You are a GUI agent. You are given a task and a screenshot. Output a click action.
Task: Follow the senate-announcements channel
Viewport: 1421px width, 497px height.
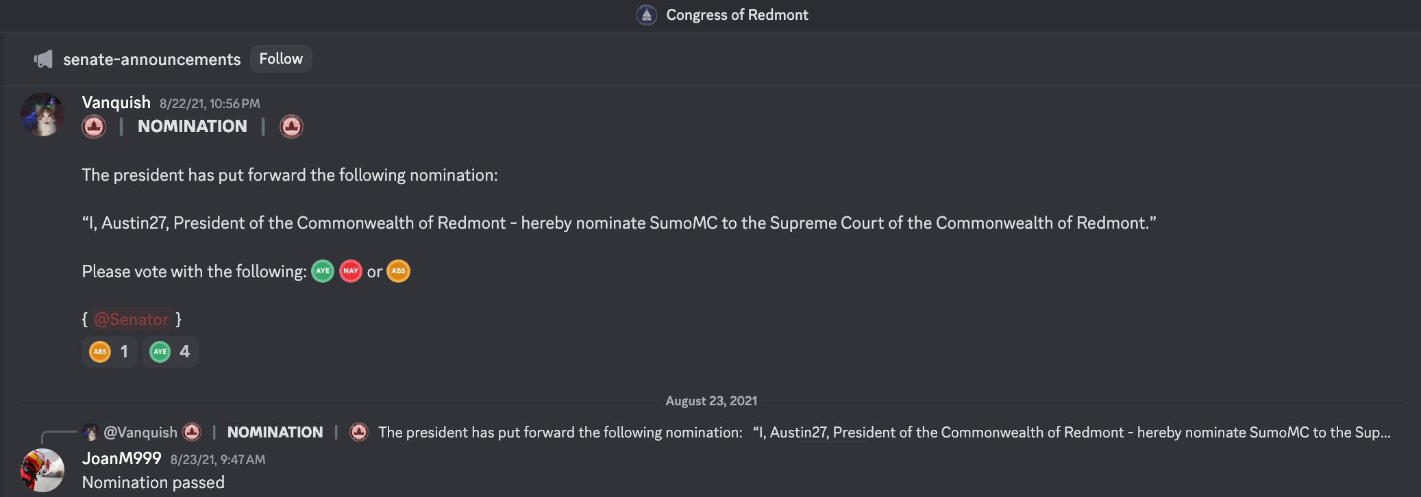[281, 59]
